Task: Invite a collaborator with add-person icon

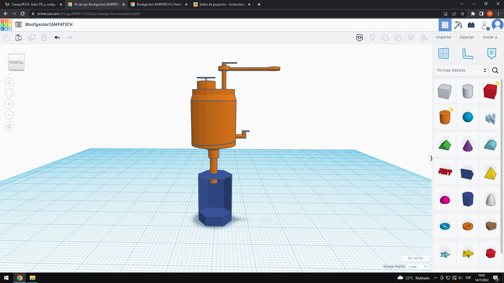Action: 485,25
